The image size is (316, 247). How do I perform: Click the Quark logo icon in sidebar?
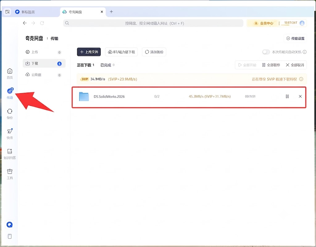pos(10,224)
